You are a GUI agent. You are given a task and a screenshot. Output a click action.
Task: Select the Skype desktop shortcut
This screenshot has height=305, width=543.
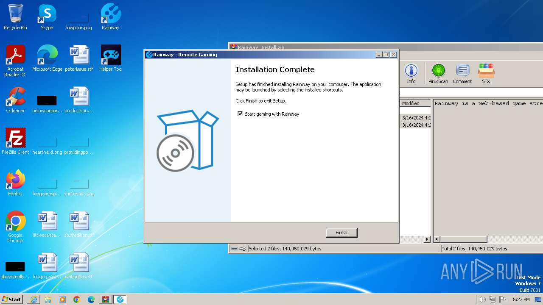point(47,17)
